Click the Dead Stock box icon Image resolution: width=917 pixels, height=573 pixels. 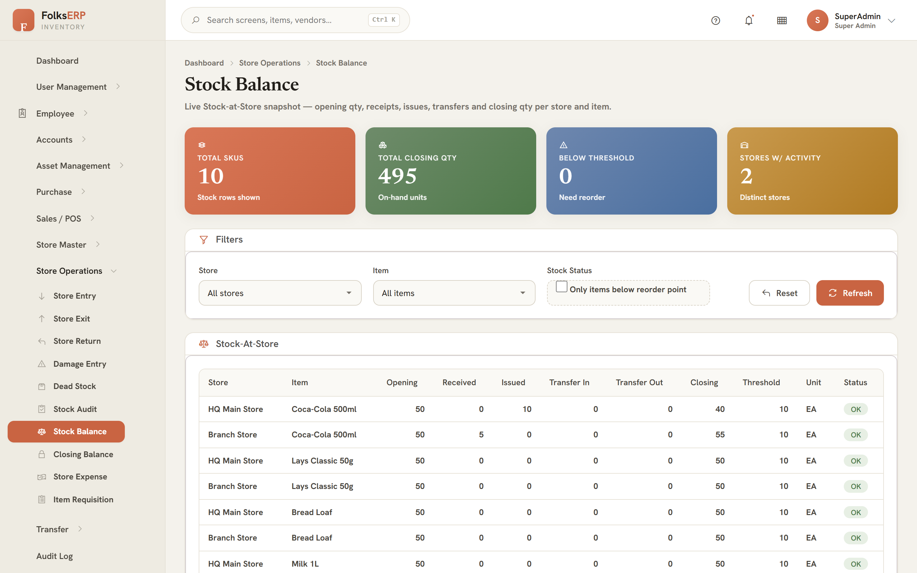pos(42,386)
